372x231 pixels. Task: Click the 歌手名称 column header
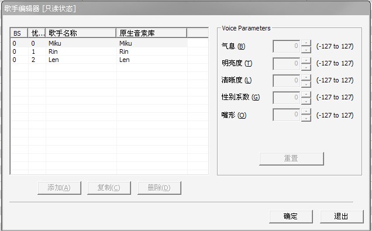click(81, 33)
